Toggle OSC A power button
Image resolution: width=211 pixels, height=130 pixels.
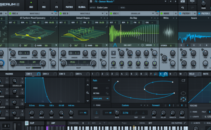tap(10, 13)
